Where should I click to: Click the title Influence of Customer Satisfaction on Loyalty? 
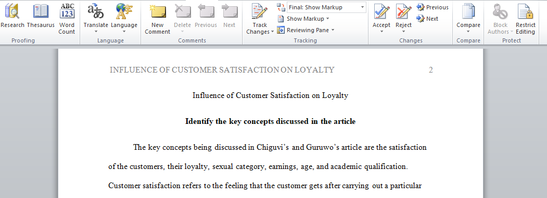tap(270, 95)
